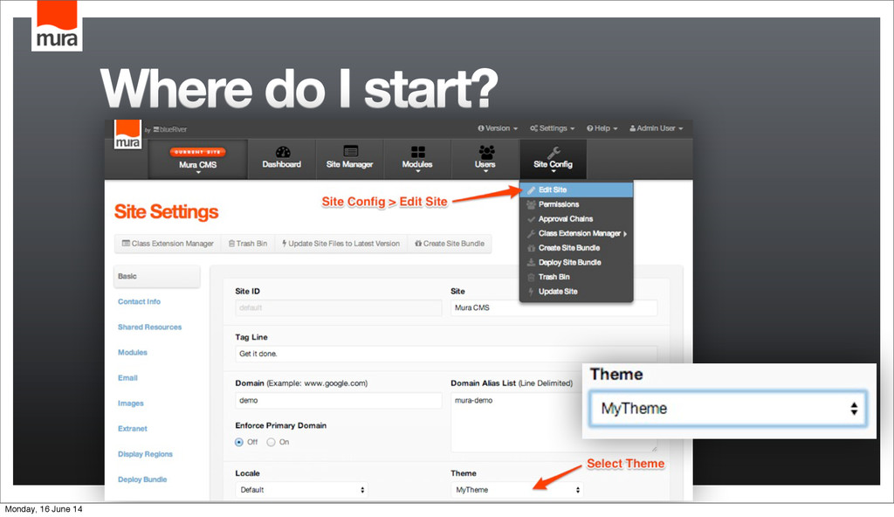This screenshot has width=894, height=517.
Task: Click the Update Site bolt icon in menu
Action: [531, 292]
